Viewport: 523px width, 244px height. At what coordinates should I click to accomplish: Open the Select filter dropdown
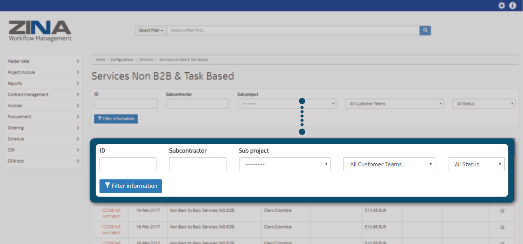[151, 31]
